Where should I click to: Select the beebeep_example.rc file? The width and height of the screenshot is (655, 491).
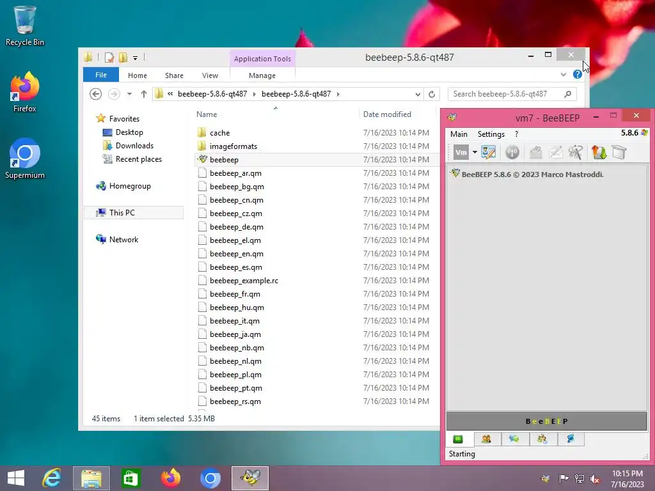click(x=244, y=281)
